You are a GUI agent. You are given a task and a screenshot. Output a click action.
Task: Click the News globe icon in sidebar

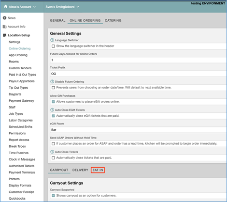coord(4,18)
